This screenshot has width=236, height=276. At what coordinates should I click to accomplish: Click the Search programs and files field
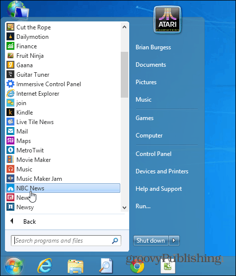coord(66,241)
